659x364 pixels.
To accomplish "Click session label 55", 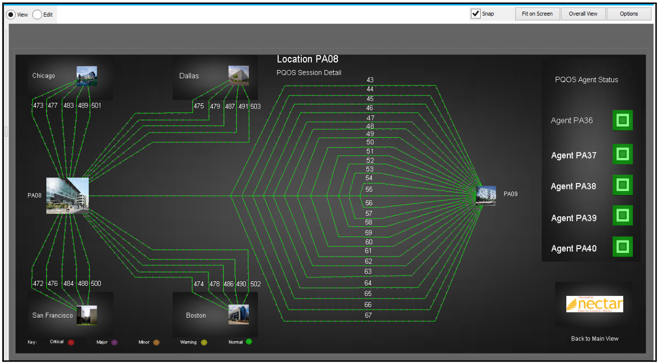I will coord(369,190).
